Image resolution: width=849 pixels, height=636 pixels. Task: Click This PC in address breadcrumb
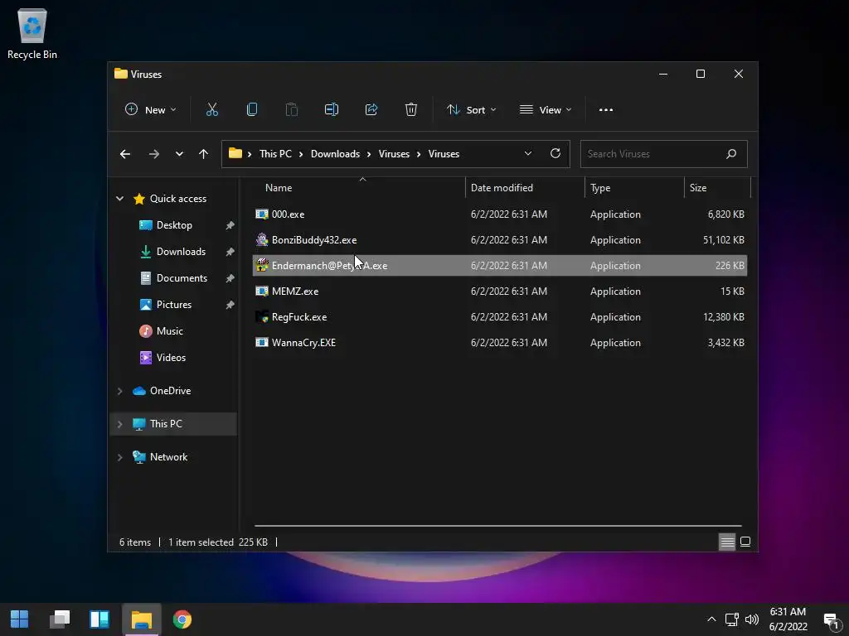(275, 154)
